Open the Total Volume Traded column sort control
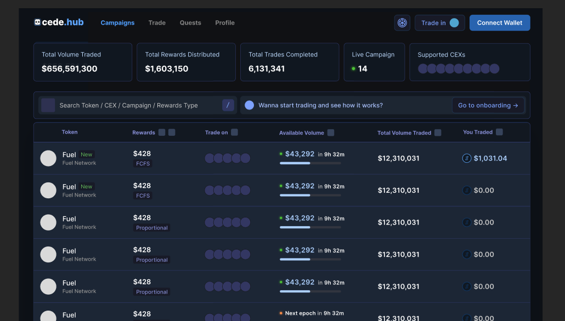This screenshot has width=565, height=321. 438,133
